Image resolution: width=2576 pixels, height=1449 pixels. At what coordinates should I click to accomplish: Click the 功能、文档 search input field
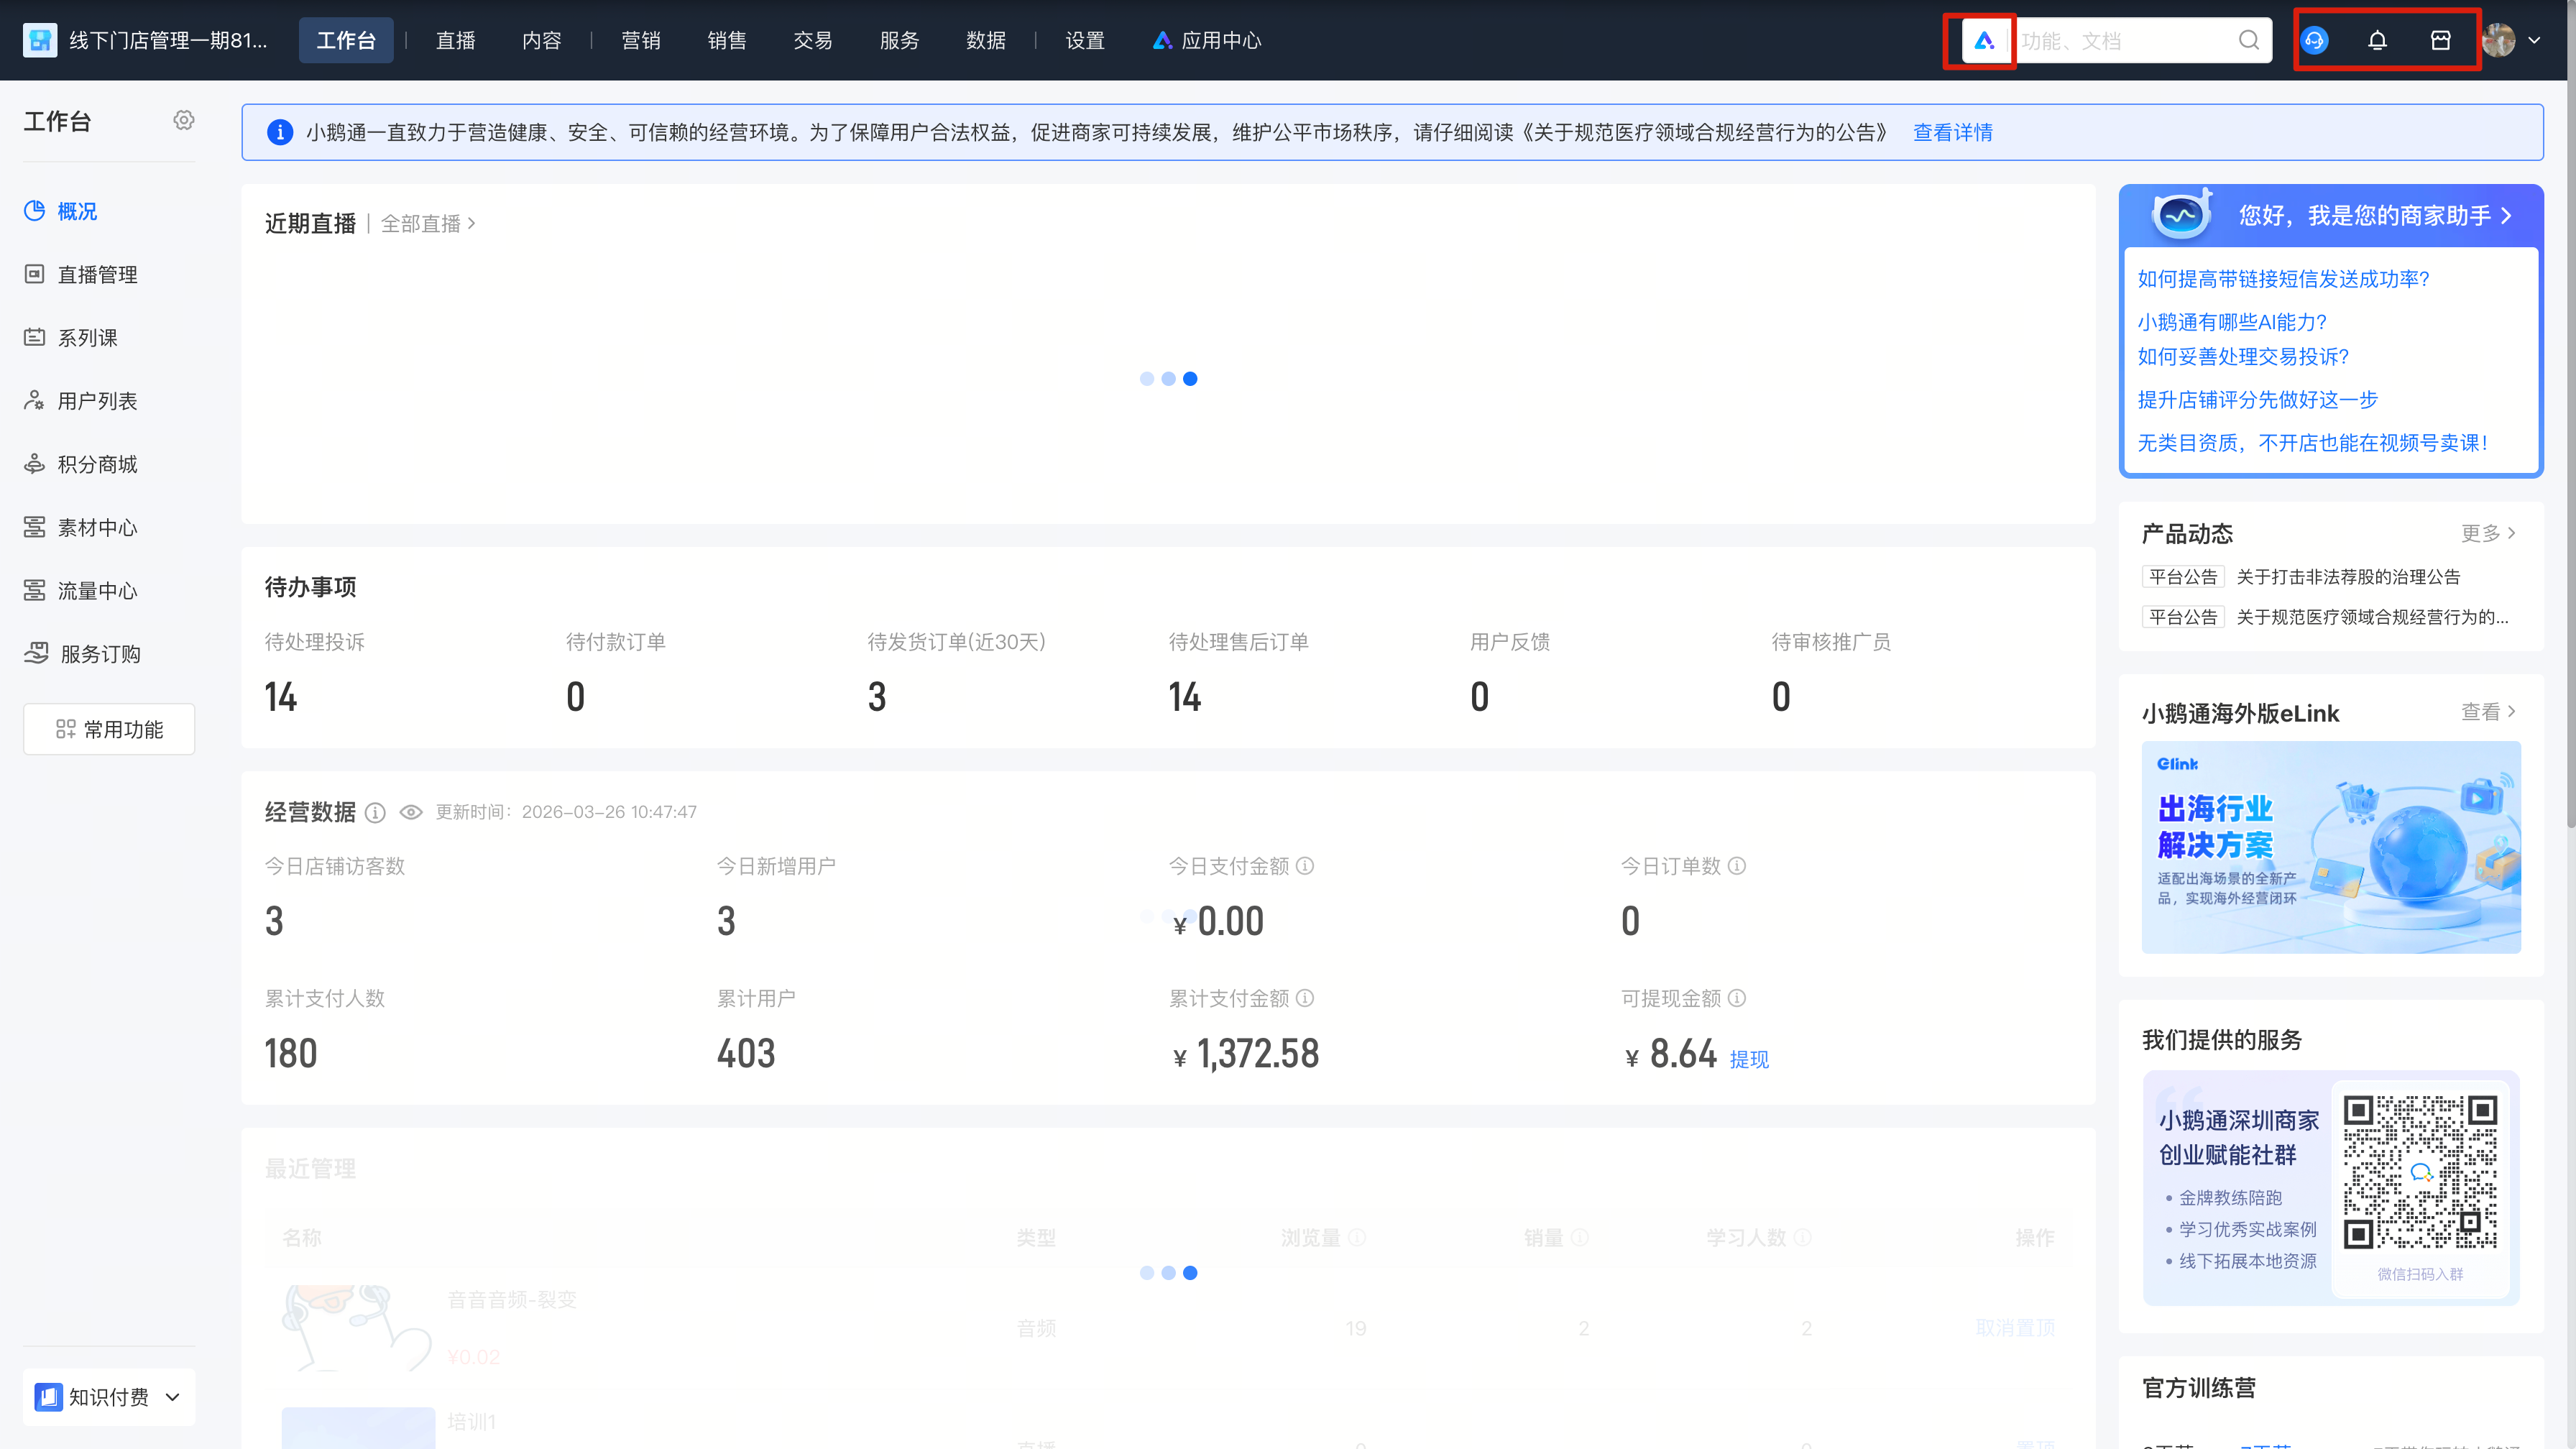[x=2126, y=40]
